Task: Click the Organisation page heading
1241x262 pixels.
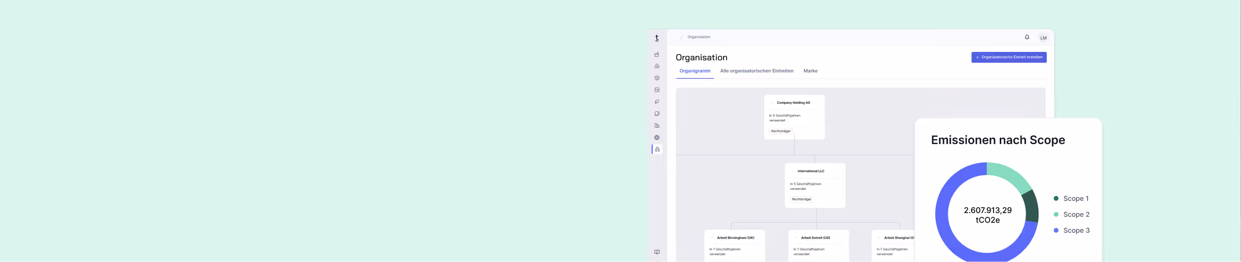Action: tap(701, 57)
